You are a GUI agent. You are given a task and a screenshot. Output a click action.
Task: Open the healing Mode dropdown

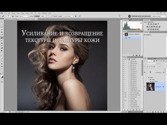(x=24, y=16)
